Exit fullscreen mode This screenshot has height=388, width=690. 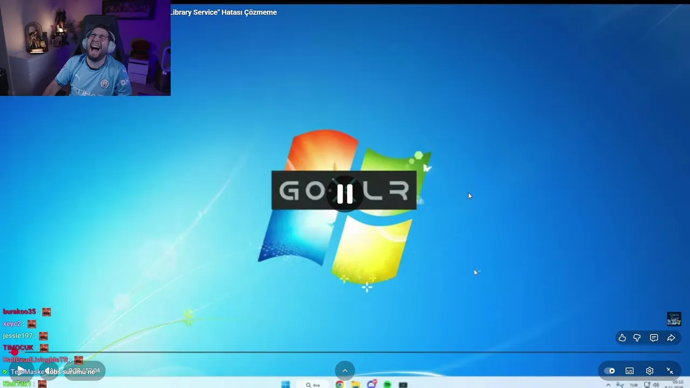[x=670, y=371]
